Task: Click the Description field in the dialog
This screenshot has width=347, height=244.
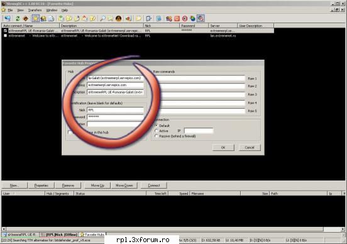Action: tap(115, 92)
